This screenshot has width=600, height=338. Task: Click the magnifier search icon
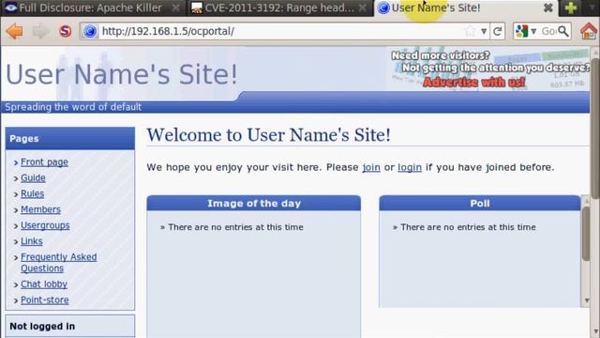point(563,31)
